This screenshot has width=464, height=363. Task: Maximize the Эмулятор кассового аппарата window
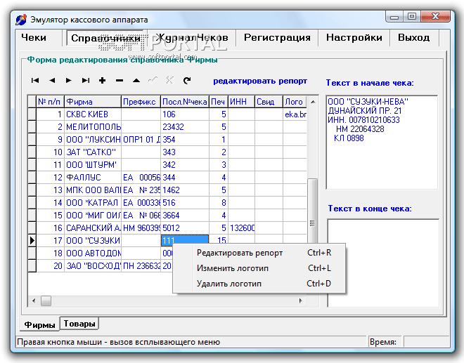[x=411, y=17]
